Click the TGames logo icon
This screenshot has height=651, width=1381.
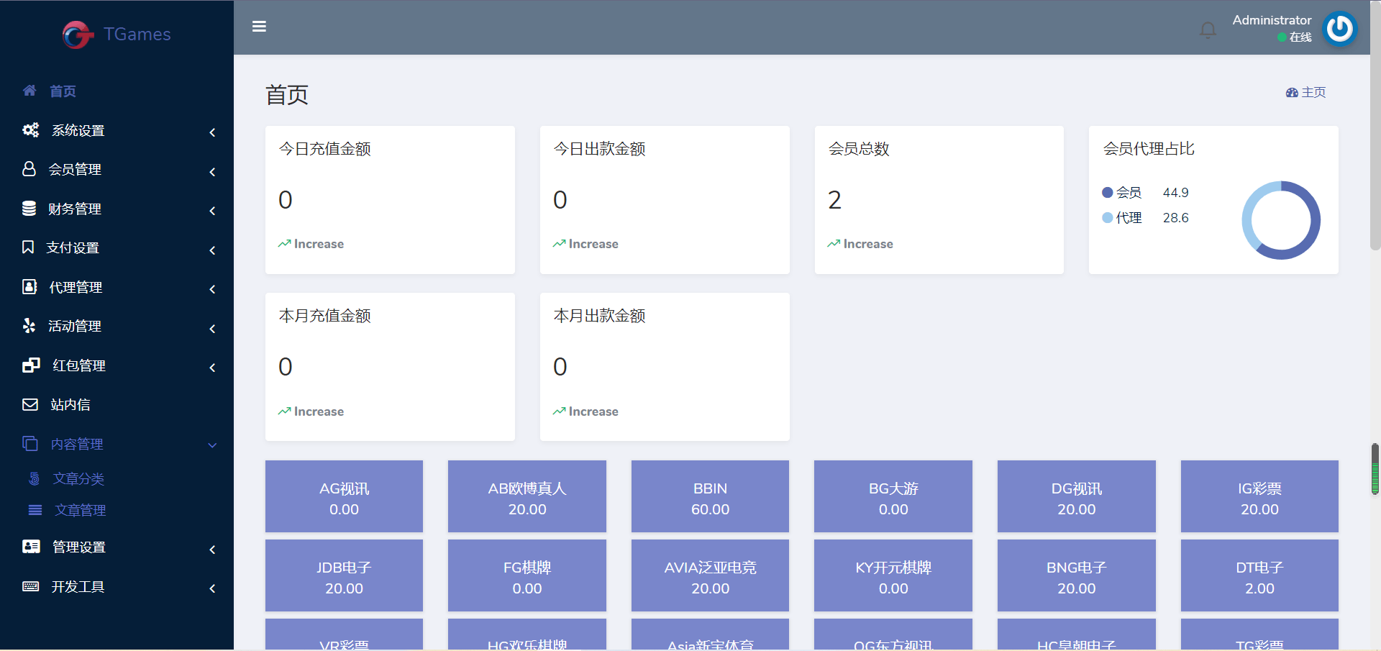click(x=77, y=35)
